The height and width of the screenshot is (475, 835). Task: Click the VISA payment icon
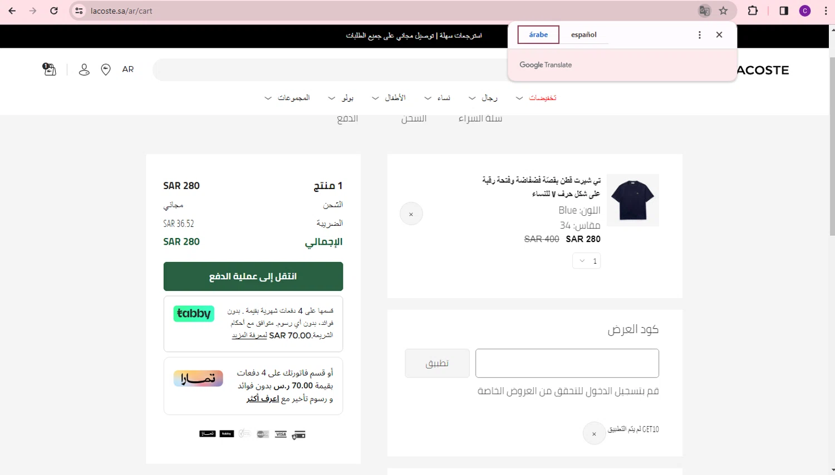281,434
